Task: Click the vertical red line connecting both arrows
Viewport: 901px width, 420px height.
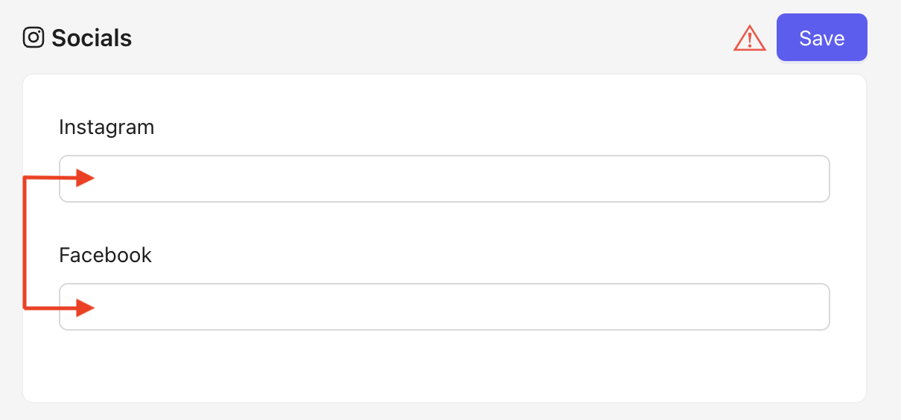Action: 25,242
